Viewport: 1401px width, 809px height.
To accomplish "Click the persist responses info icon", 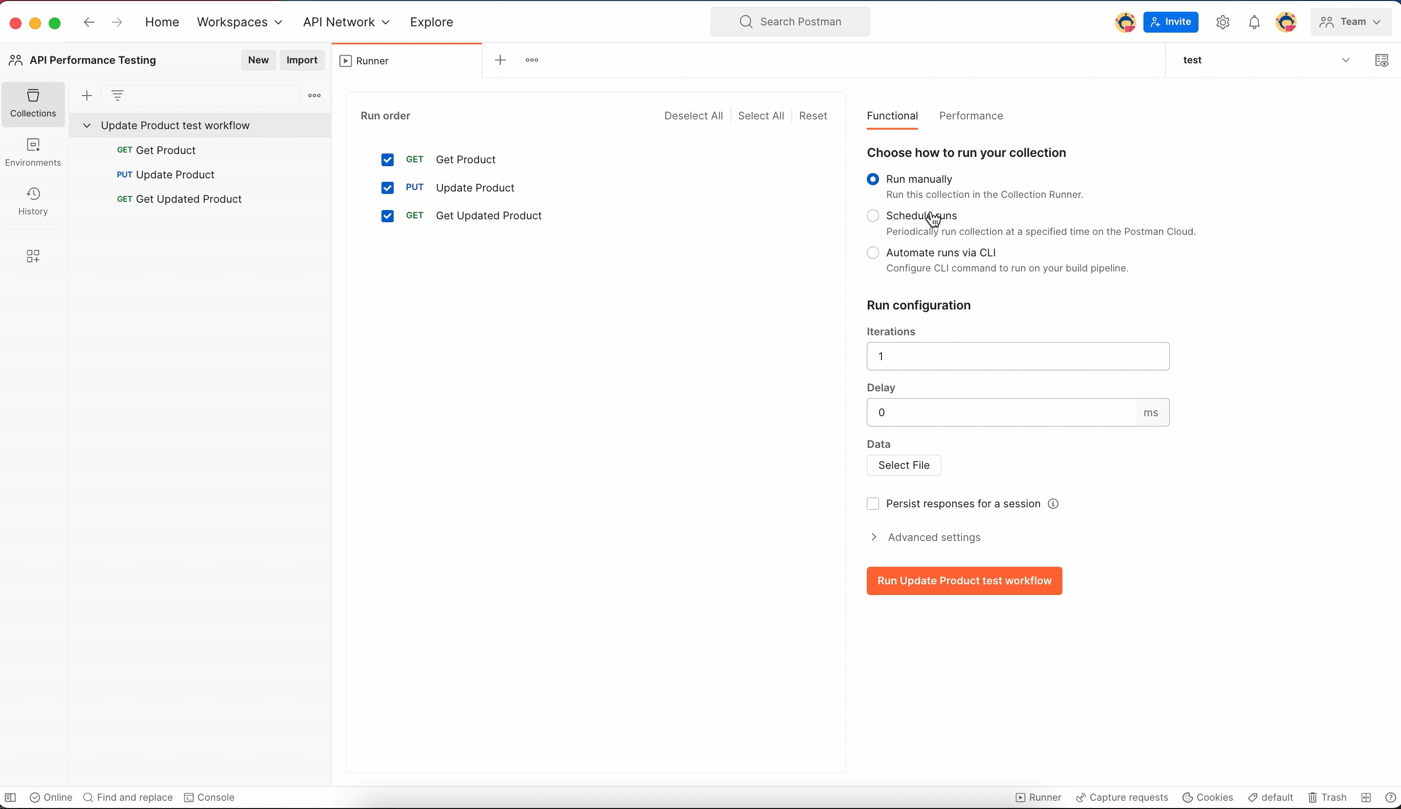I will [1053, 503].
